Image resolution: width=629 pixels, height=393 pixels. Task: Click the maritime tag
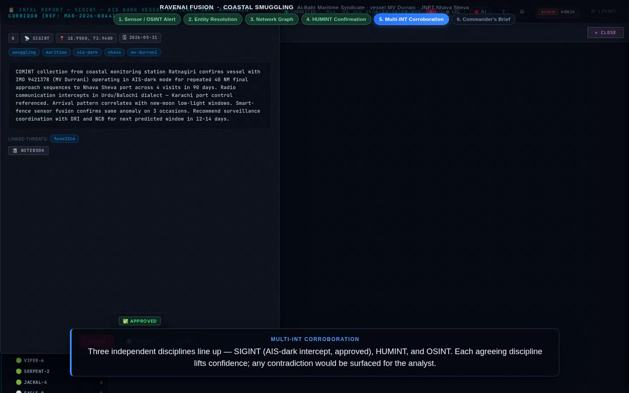[56, 52]
